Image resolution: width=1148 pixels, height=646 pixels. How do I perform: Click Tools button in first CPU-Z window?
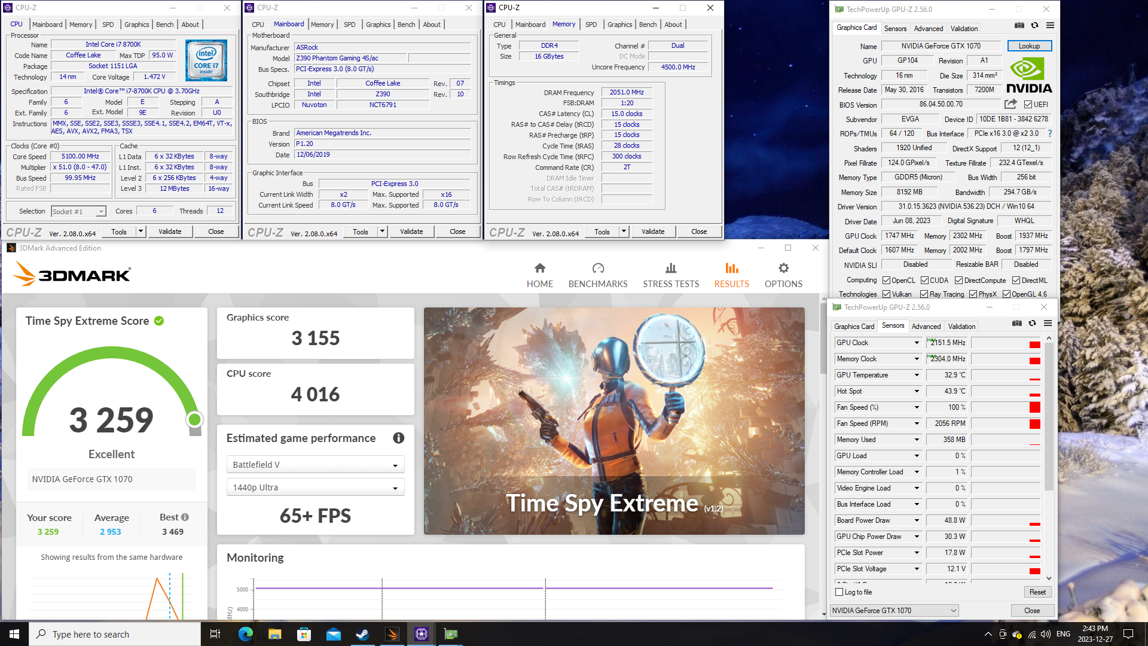tap(119, 231)
